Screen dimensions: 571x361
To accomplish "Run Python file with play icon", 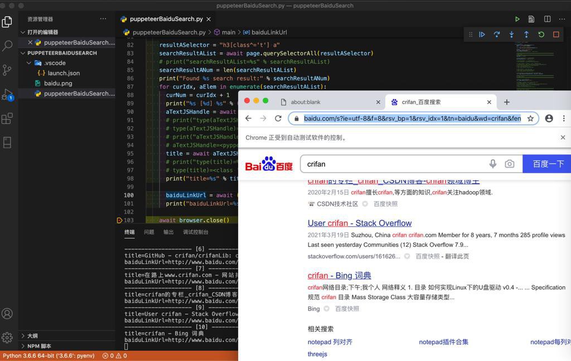I will [x=517, y=19].
